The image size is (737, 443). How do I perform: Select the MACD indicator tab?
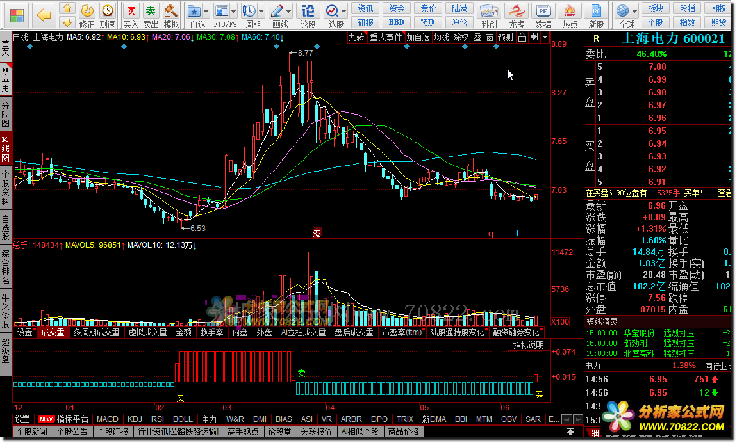(x=108, y=419)
